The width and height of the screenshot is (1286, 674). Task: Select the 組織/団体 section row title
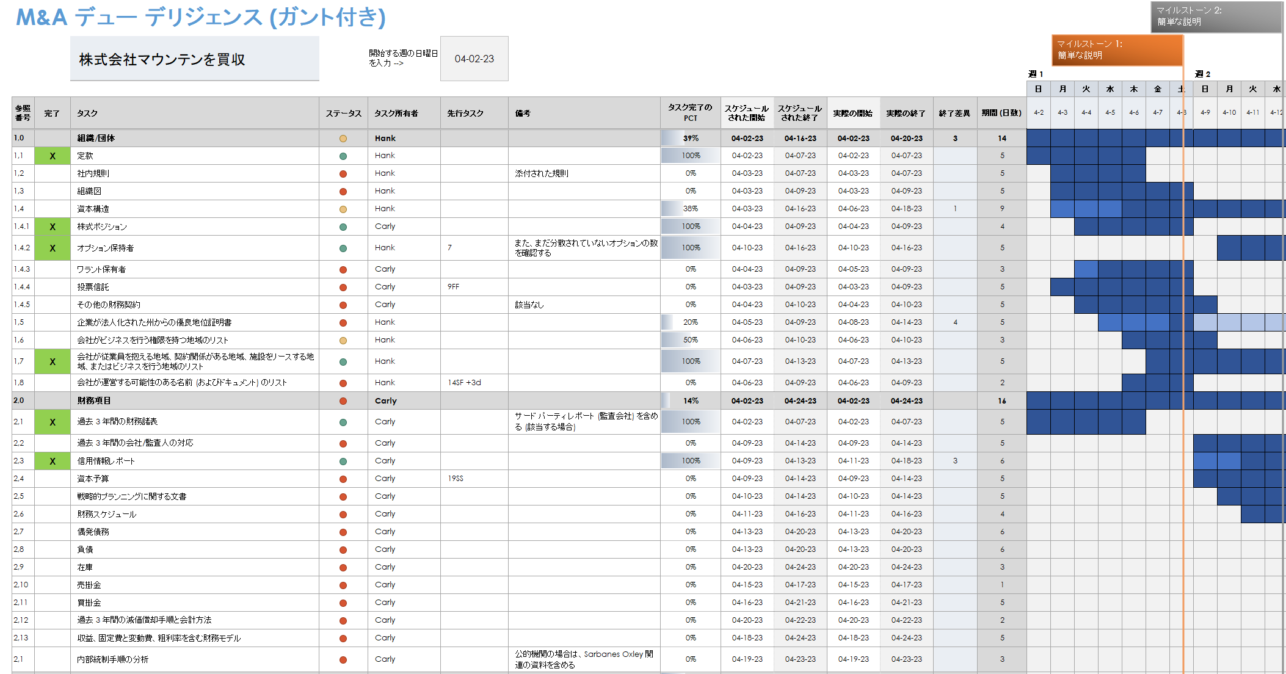[x=96, y=139]
